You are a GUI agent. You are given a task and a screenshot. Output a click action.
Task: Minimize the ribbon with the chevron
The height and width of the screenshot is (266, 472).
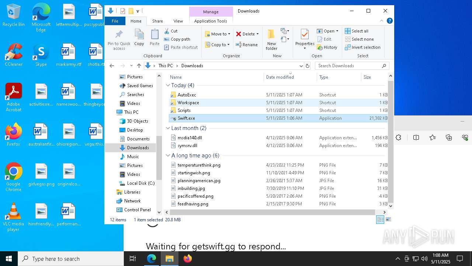382,21
